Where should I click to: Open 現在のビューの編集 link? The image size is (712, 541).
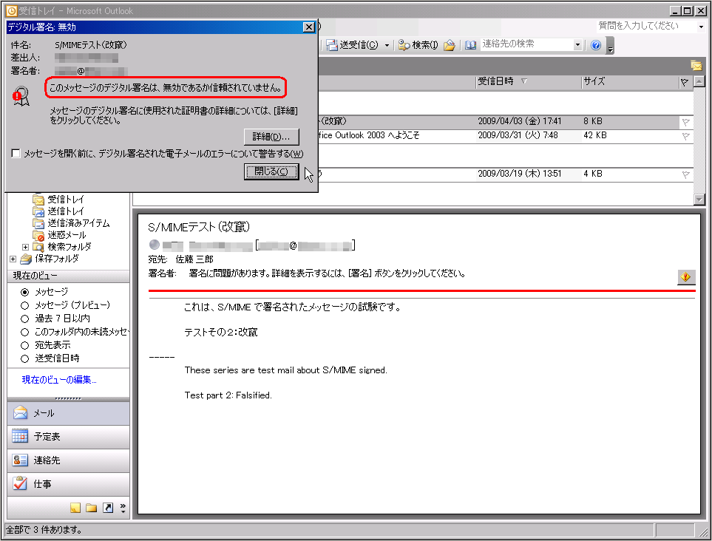coord(59,379)
